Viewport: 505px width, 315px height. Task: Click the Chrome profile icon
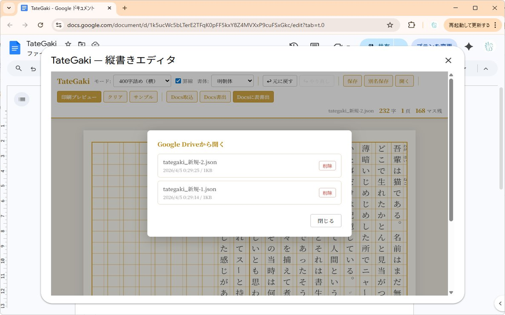(434, 25)
